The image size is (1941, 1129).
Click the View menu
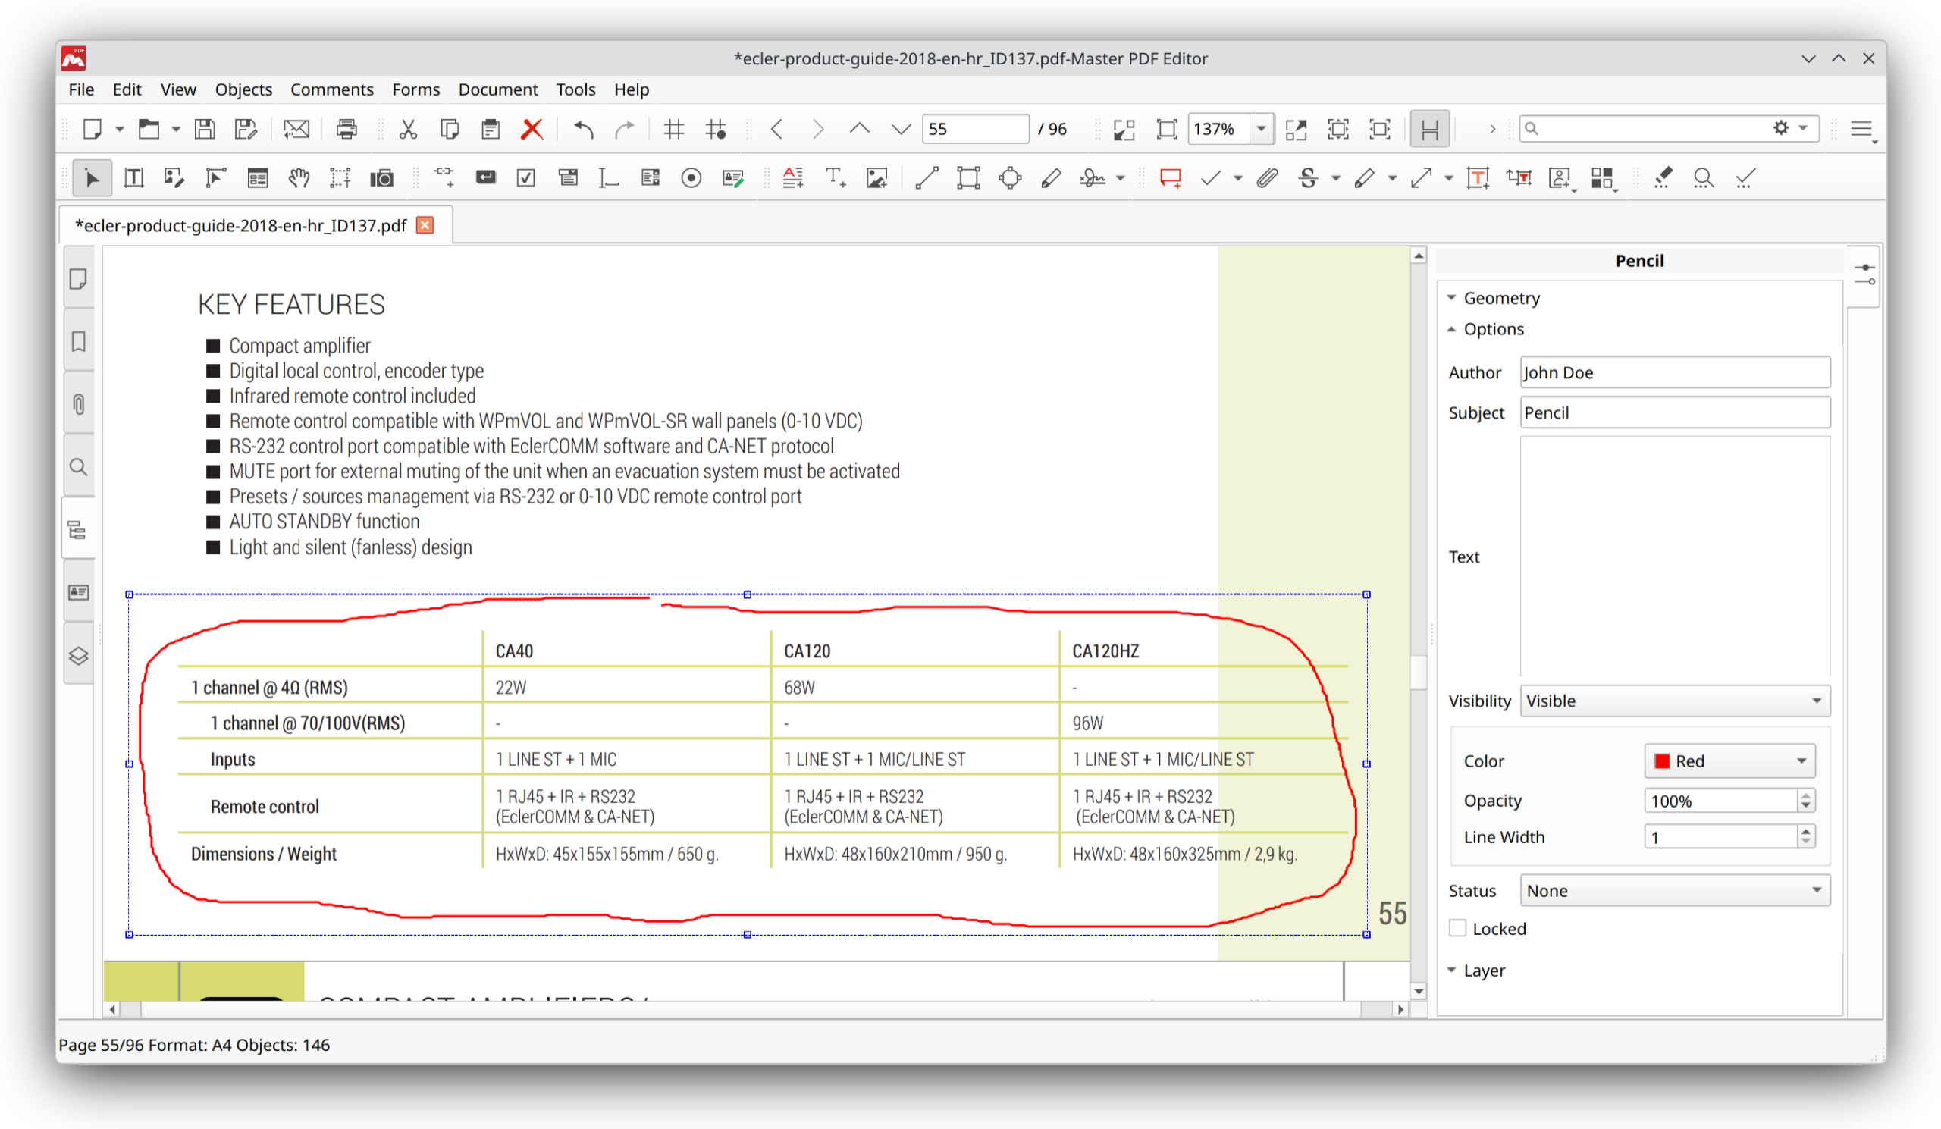tap(178, 89)
